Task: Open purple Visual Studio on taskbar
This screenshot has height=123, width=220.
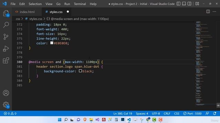Action: 97,120
